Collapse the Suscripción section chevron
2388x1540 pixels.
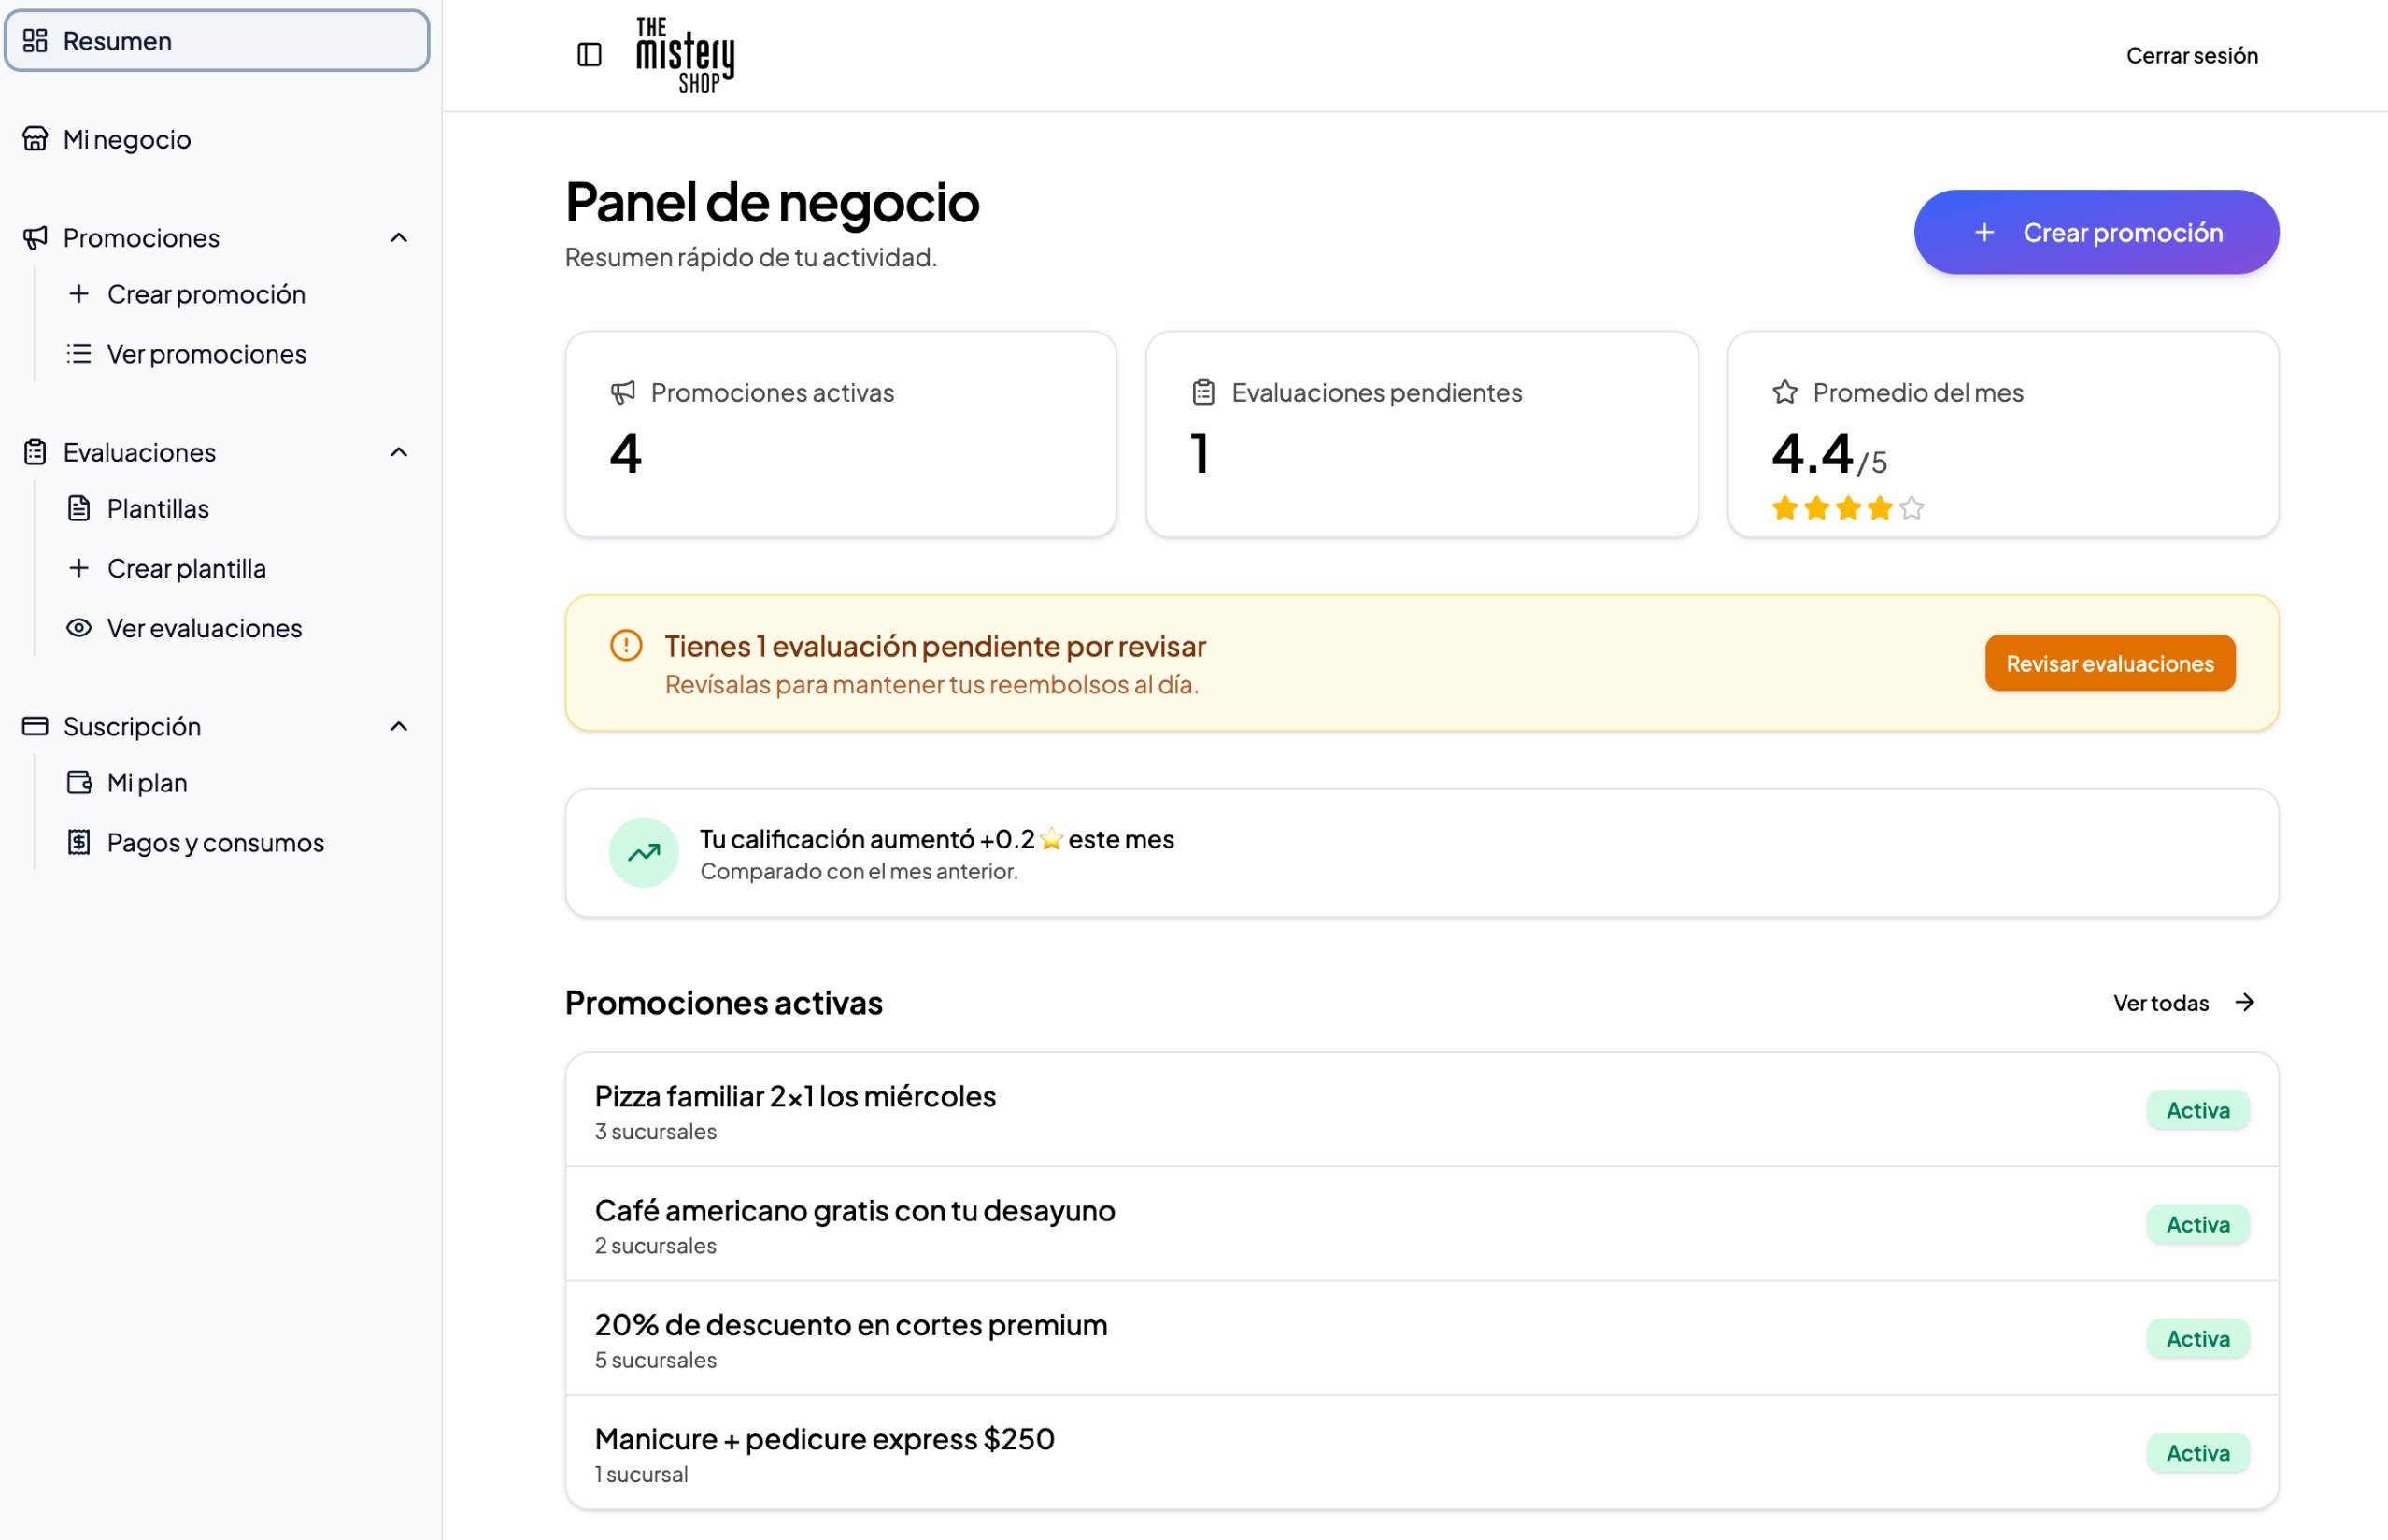pyautogui.click(x=399, y=726)
